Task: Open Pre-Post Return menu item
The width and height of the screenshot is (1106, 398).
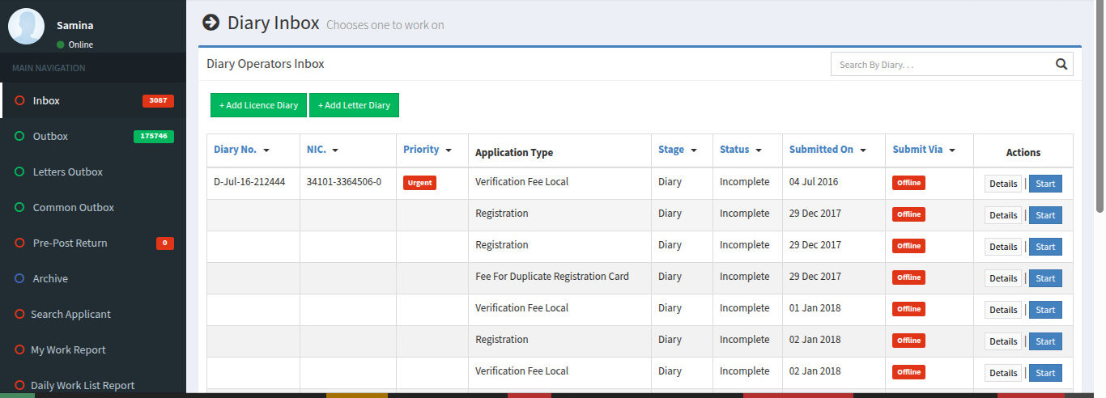Action: (x=93, y=243)
